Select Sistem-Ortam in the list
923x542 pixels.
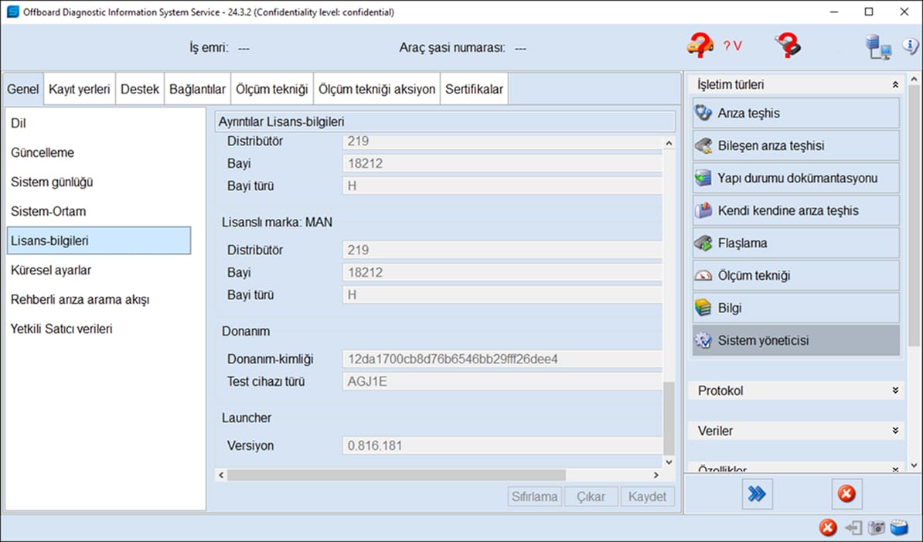pyautogui.click(x=99, y=211)
